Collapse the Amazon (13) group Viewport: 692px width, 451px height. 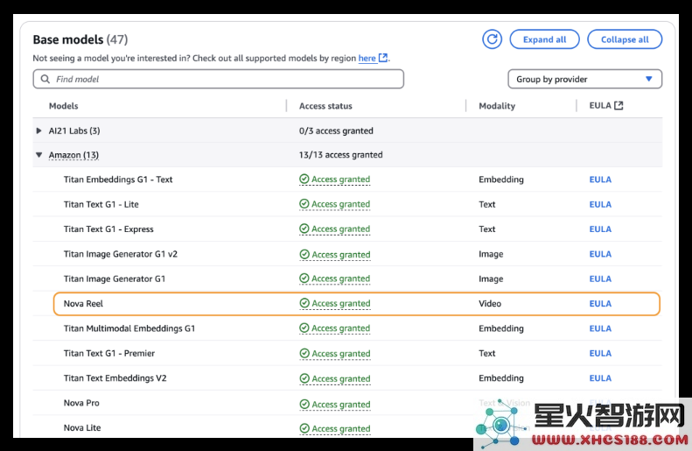tap(38, 155)
